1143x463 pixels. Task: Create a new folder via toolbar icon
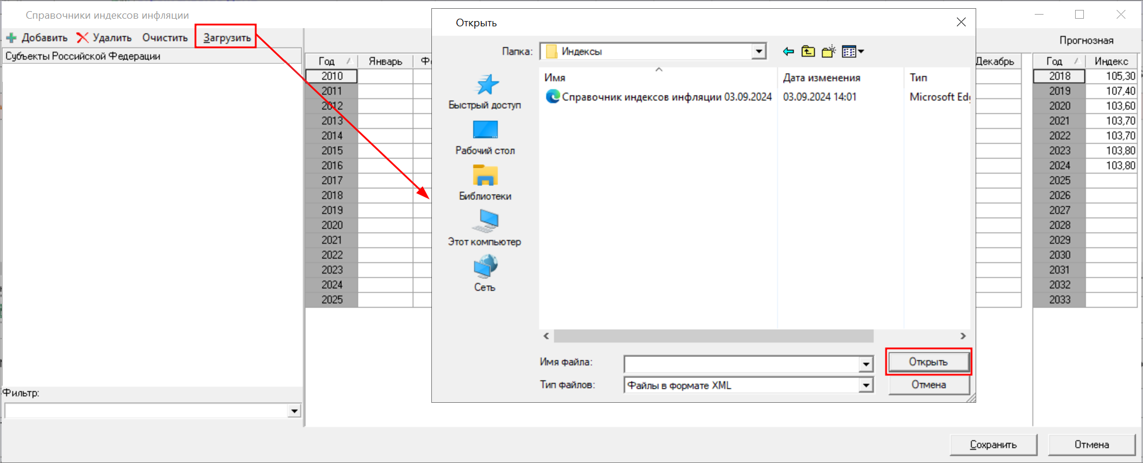[x=828, y=51]
